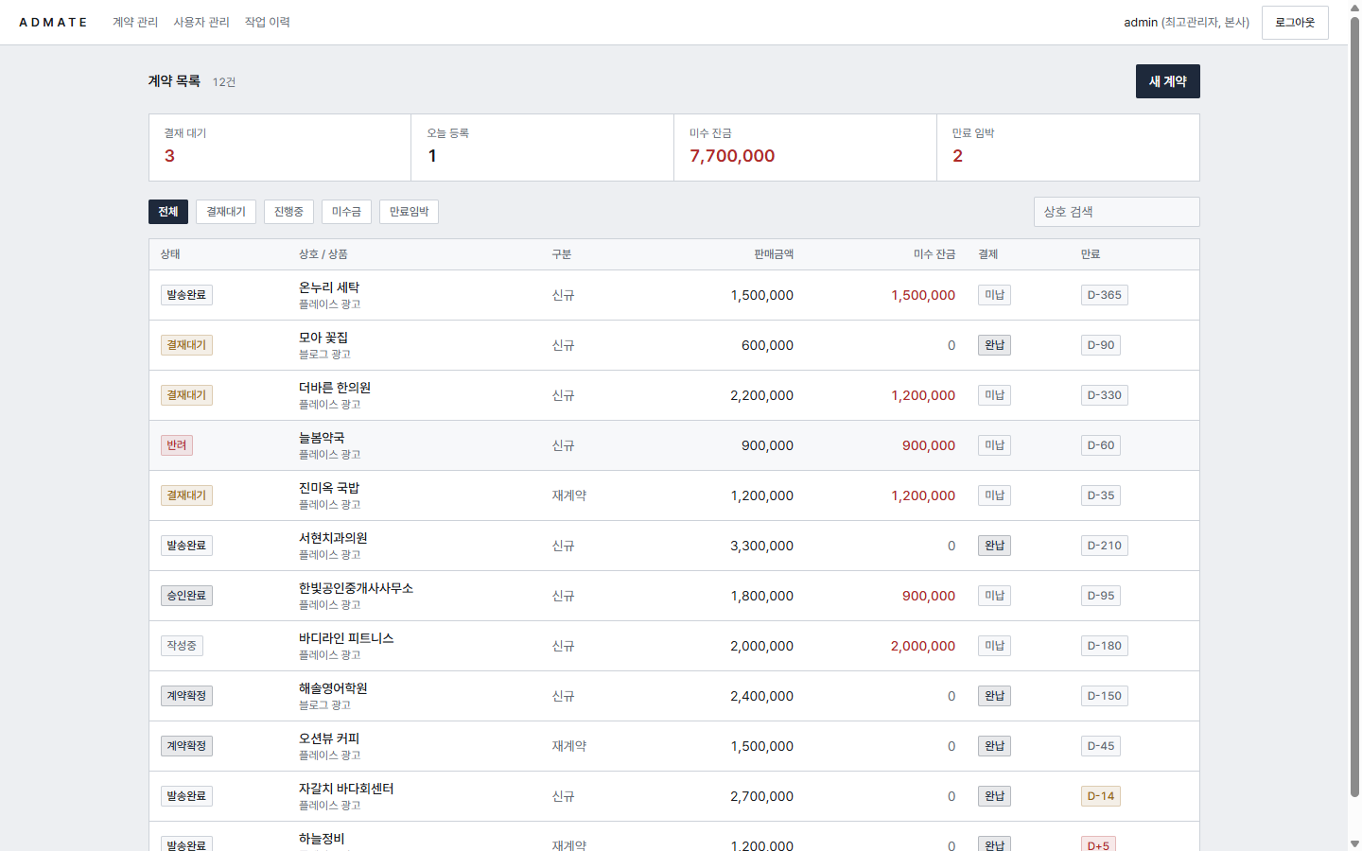Open the 자갈치 바다회센터 contract
This screenshot has width=1362, height=851.
click(x=346, y=789)
